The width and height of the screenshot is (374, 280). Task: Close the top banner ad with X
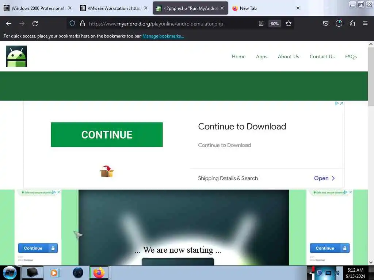342,103
